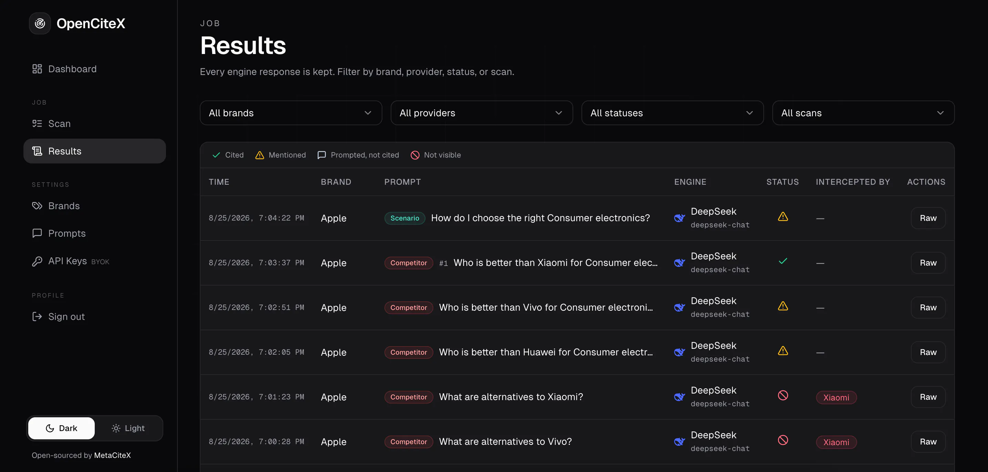
Task: Click the sun icon on the Light theme button
Action: [116, 428]
